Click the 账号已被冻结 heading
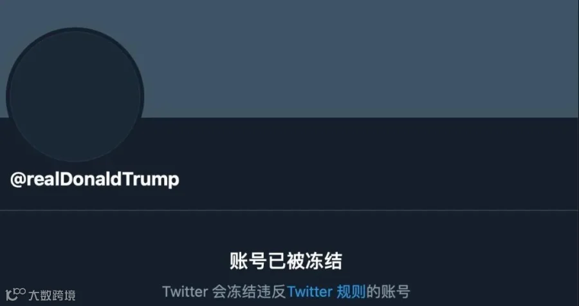This screenshot has width=579, height=306. [286, 262]
